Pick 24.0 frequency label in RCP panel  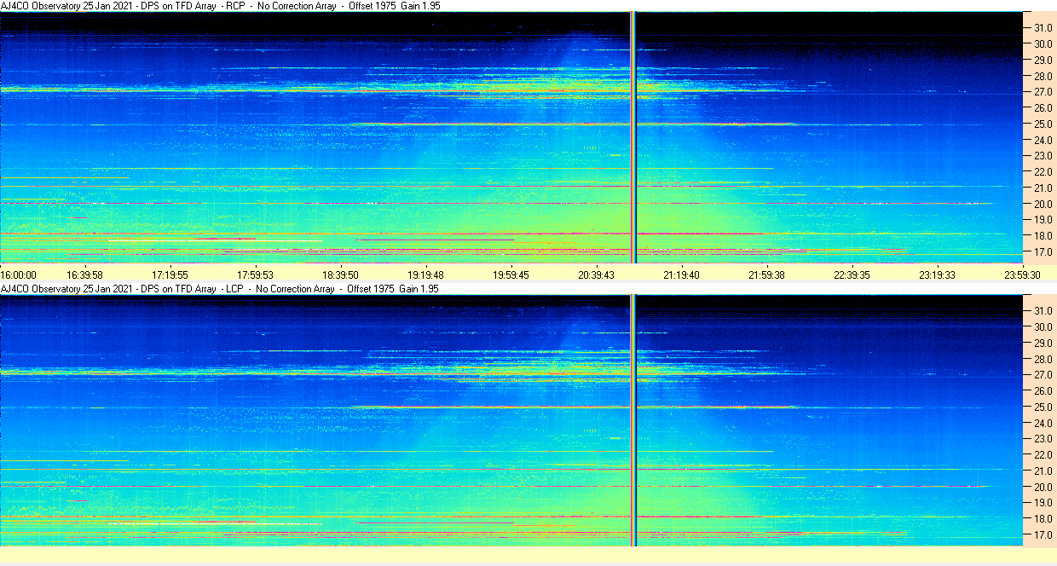pos(1043,140)
